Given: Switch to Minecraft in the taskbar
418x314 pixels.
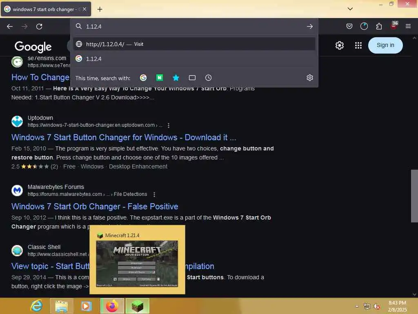Looking at the screenshot, I should coord(138,306).
